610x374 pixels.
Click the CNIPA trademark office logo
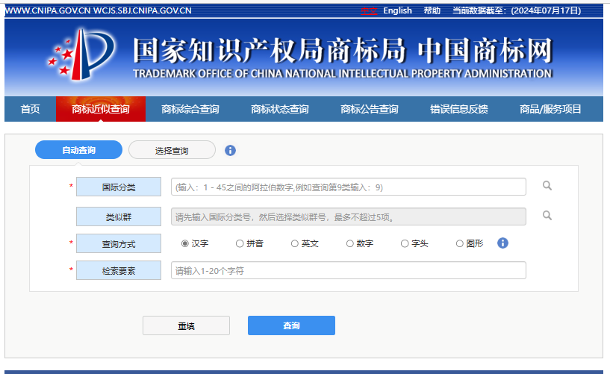tap(81, 54)
